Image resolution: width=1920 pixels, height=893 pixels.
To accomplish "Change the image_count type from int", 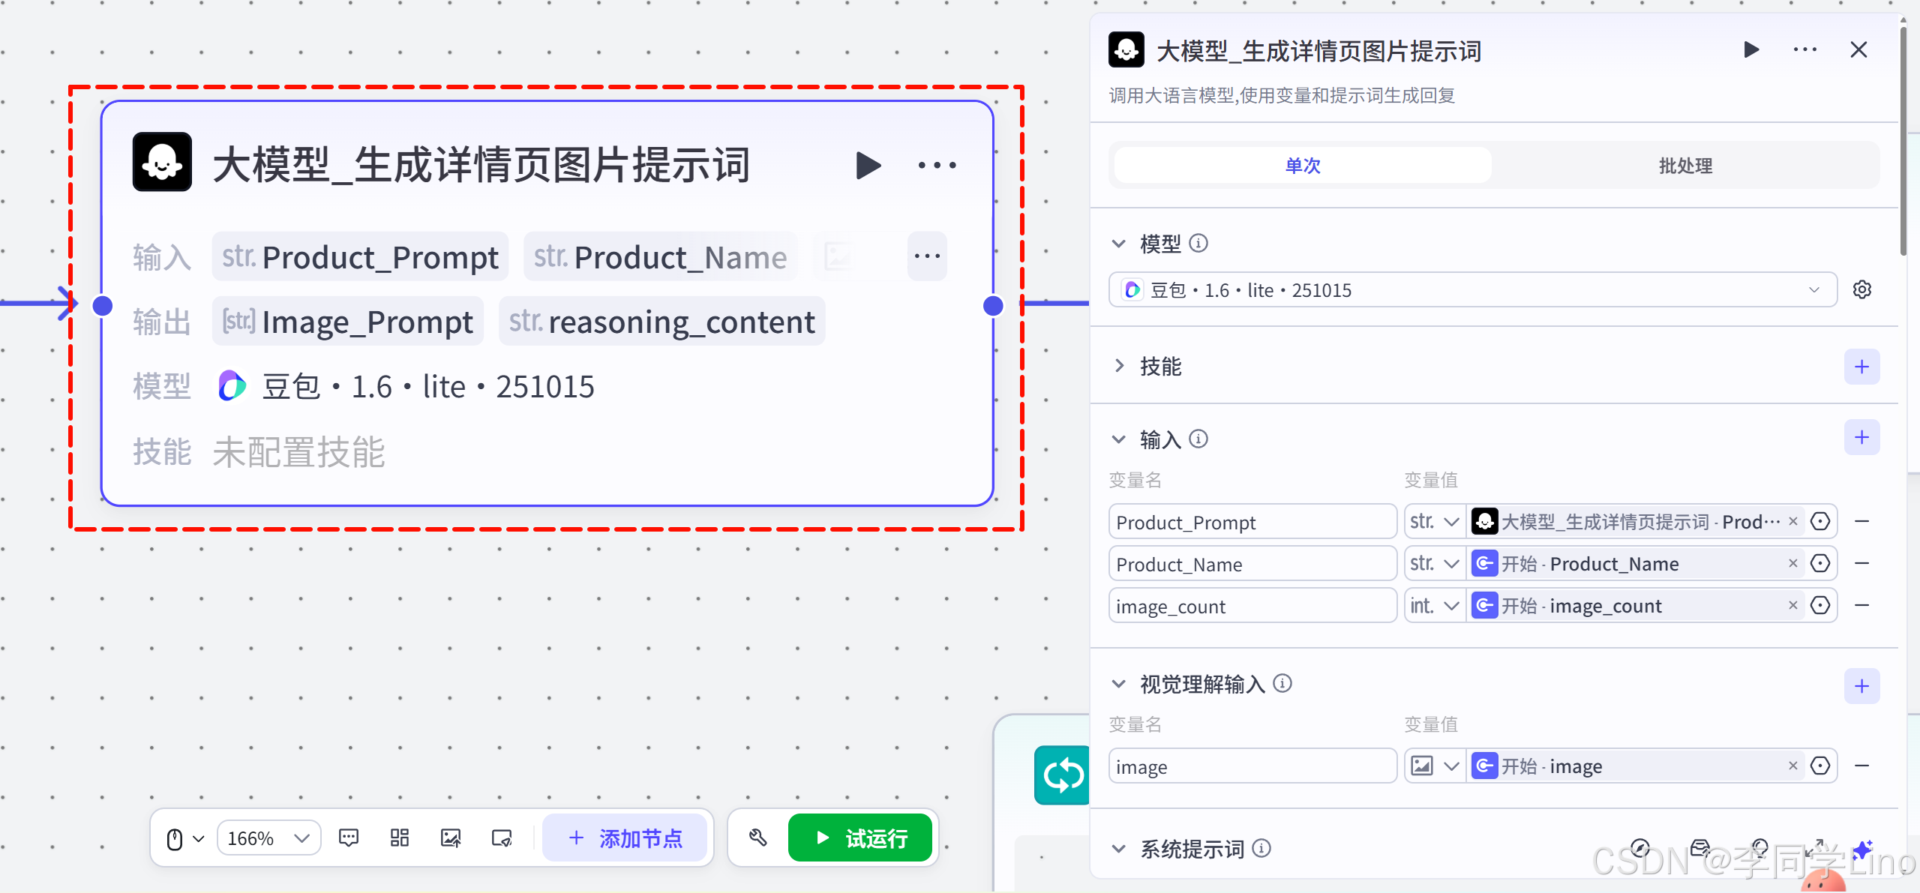I will [1434, 605].
